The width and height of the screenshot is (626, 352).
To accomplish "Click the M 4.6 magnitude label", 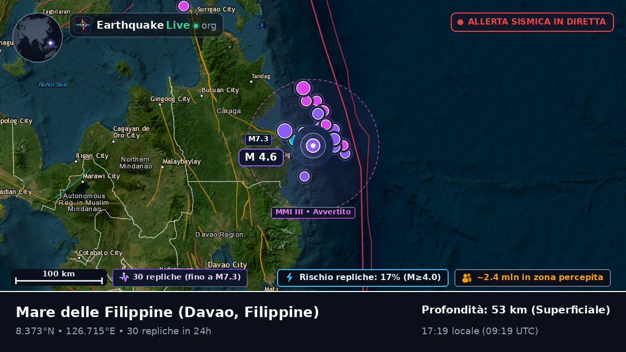I will (261, 157).
